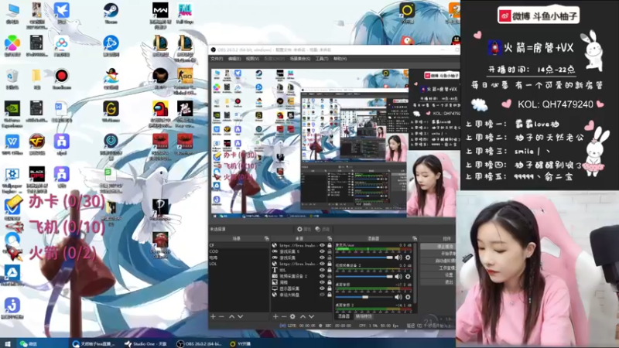The image size is (619, 348).
Task: Move the selected source down
Action: coord(312,316)
